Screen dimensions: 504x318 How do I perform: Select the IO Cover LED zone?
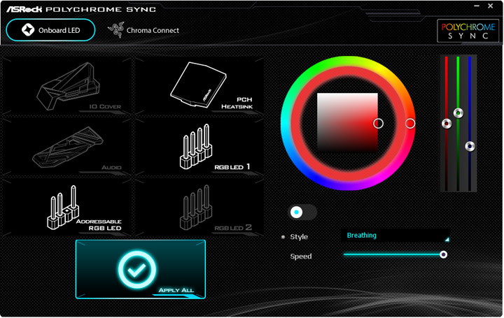click(x=67, y=86)
